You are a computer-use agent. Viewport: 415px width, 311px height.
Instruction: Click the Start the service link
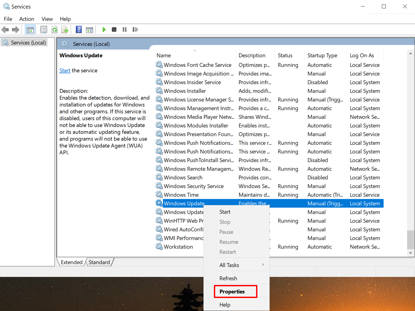[65, 71]
